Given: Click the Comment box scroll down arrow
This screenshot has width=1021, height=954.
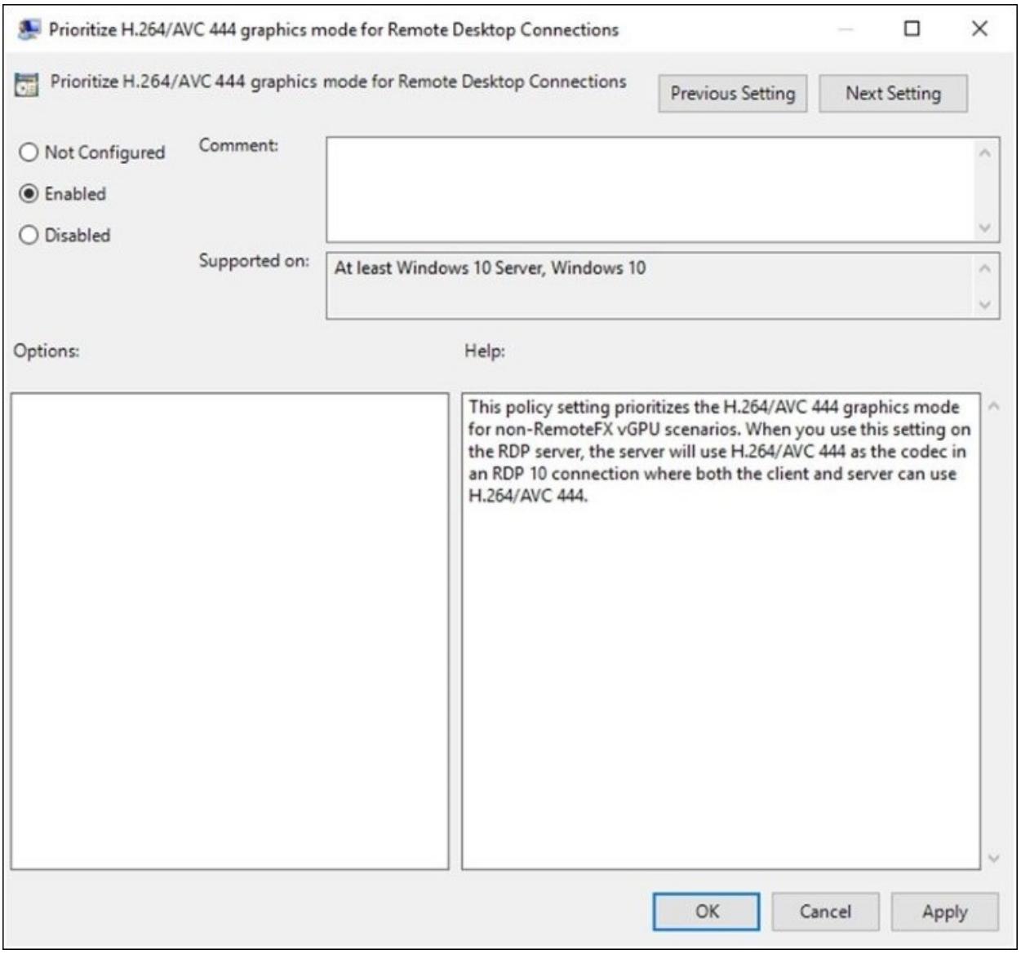Looking at the screenshot, I should pos(986,227).
